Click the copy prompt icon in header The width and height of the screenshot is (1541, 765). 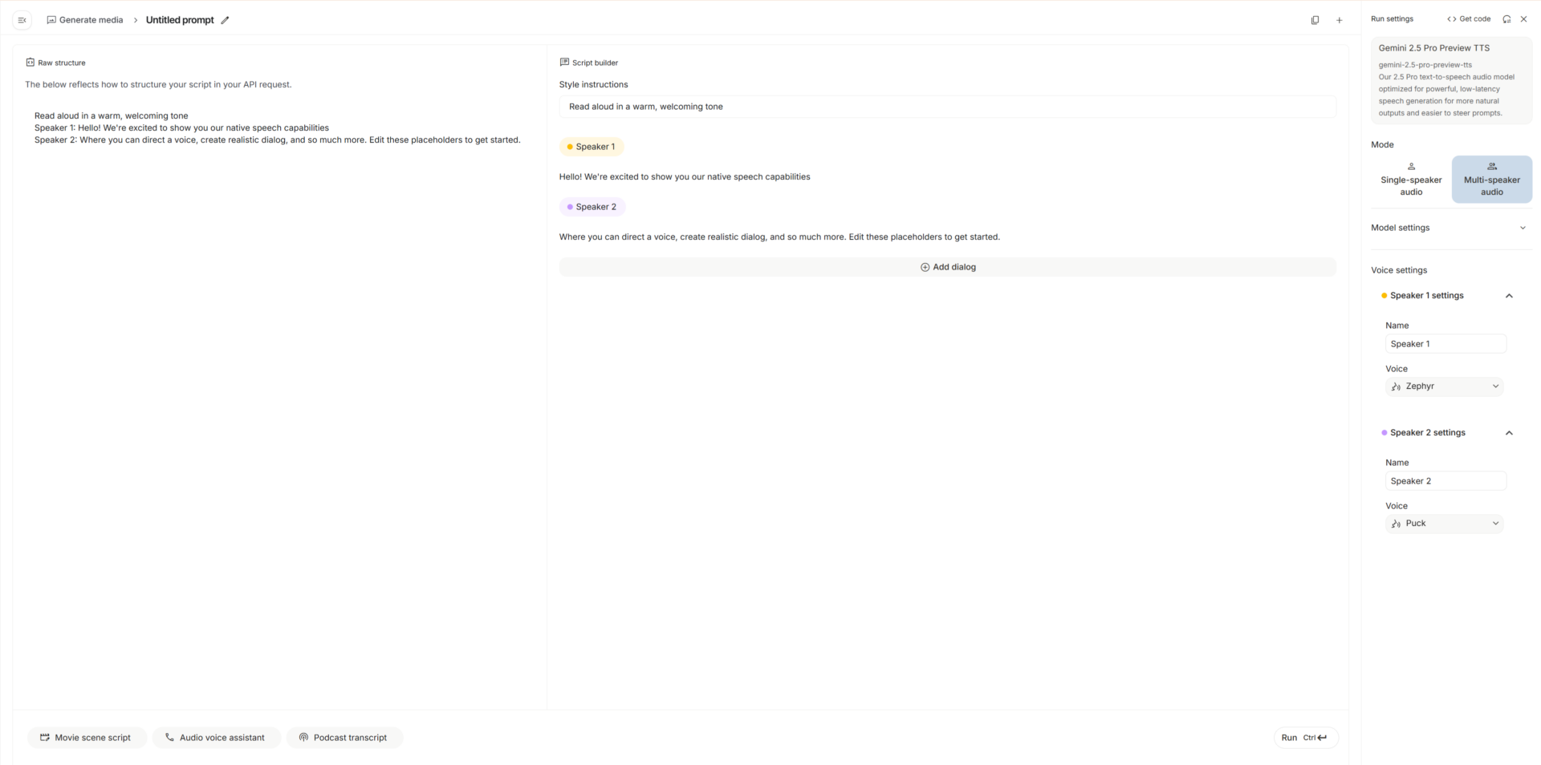pyautogui.click(x=1315, y=20)
